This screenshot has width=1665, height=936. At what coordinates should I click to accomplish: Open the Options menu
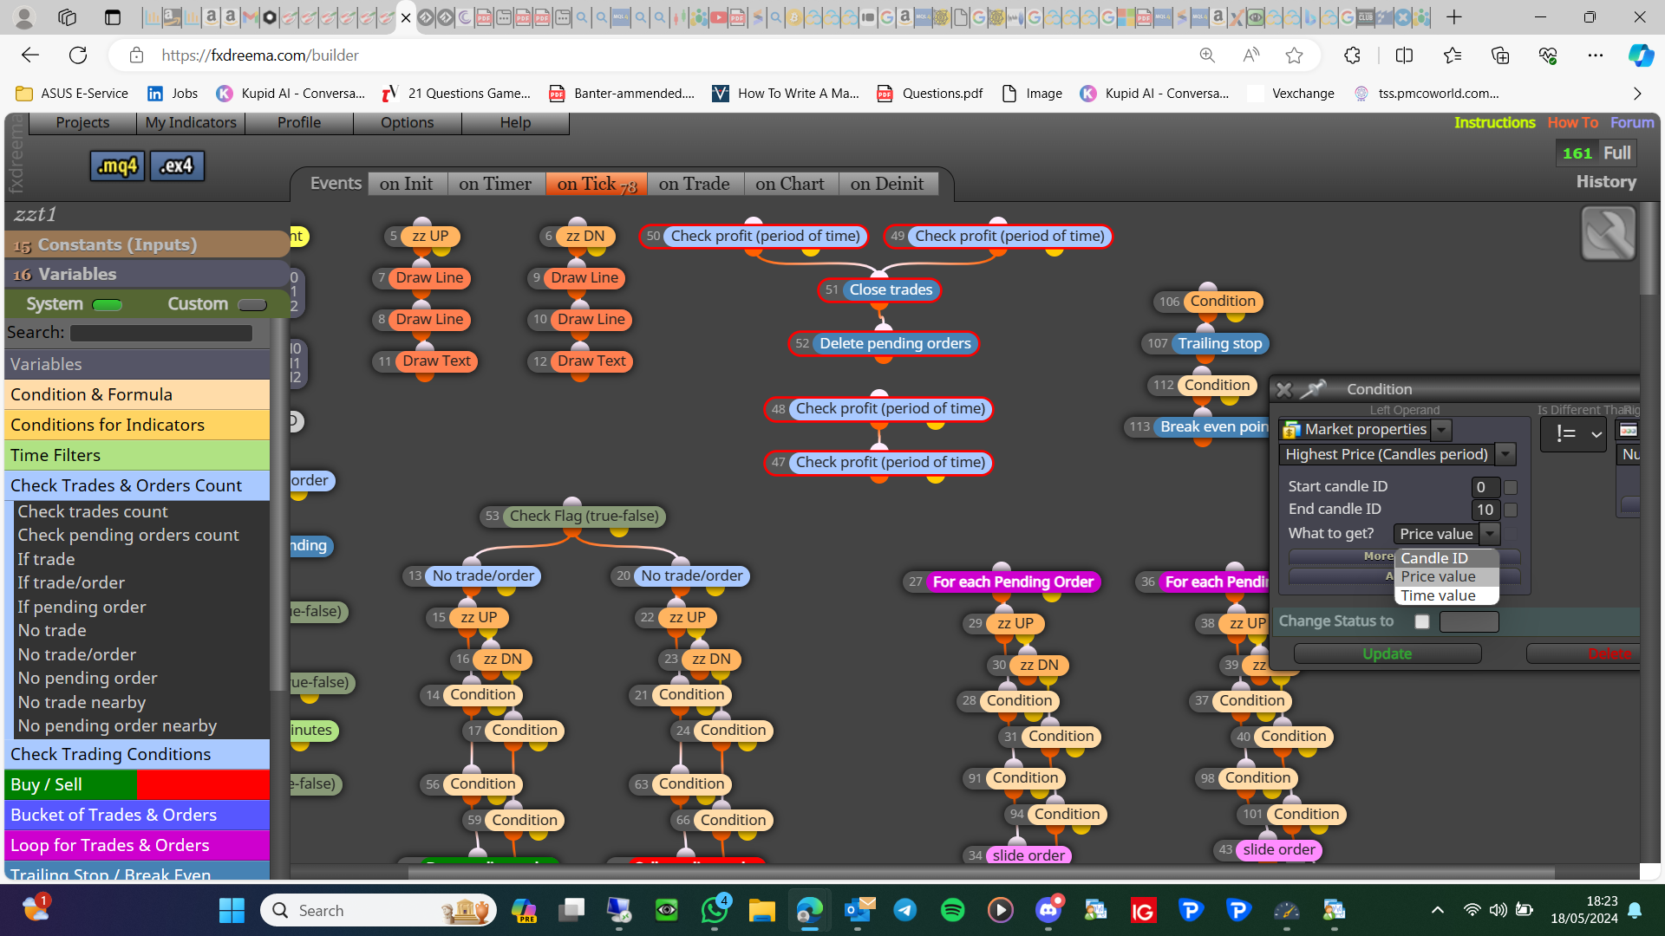tap(407, 123)
